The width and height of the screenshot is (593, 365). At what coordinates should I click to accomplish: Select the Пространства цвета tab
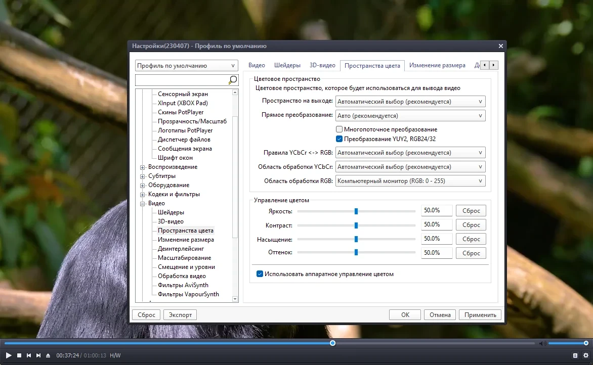372,66
